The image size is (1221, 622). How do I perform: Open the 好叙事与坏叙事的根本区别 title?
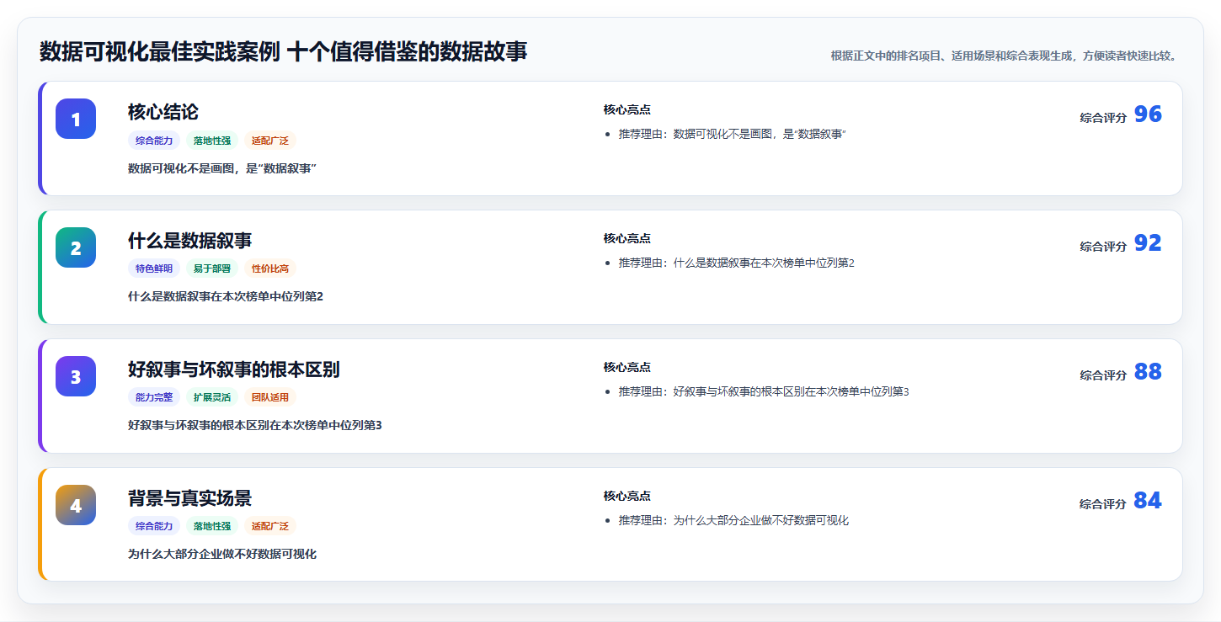coord(234,369)
